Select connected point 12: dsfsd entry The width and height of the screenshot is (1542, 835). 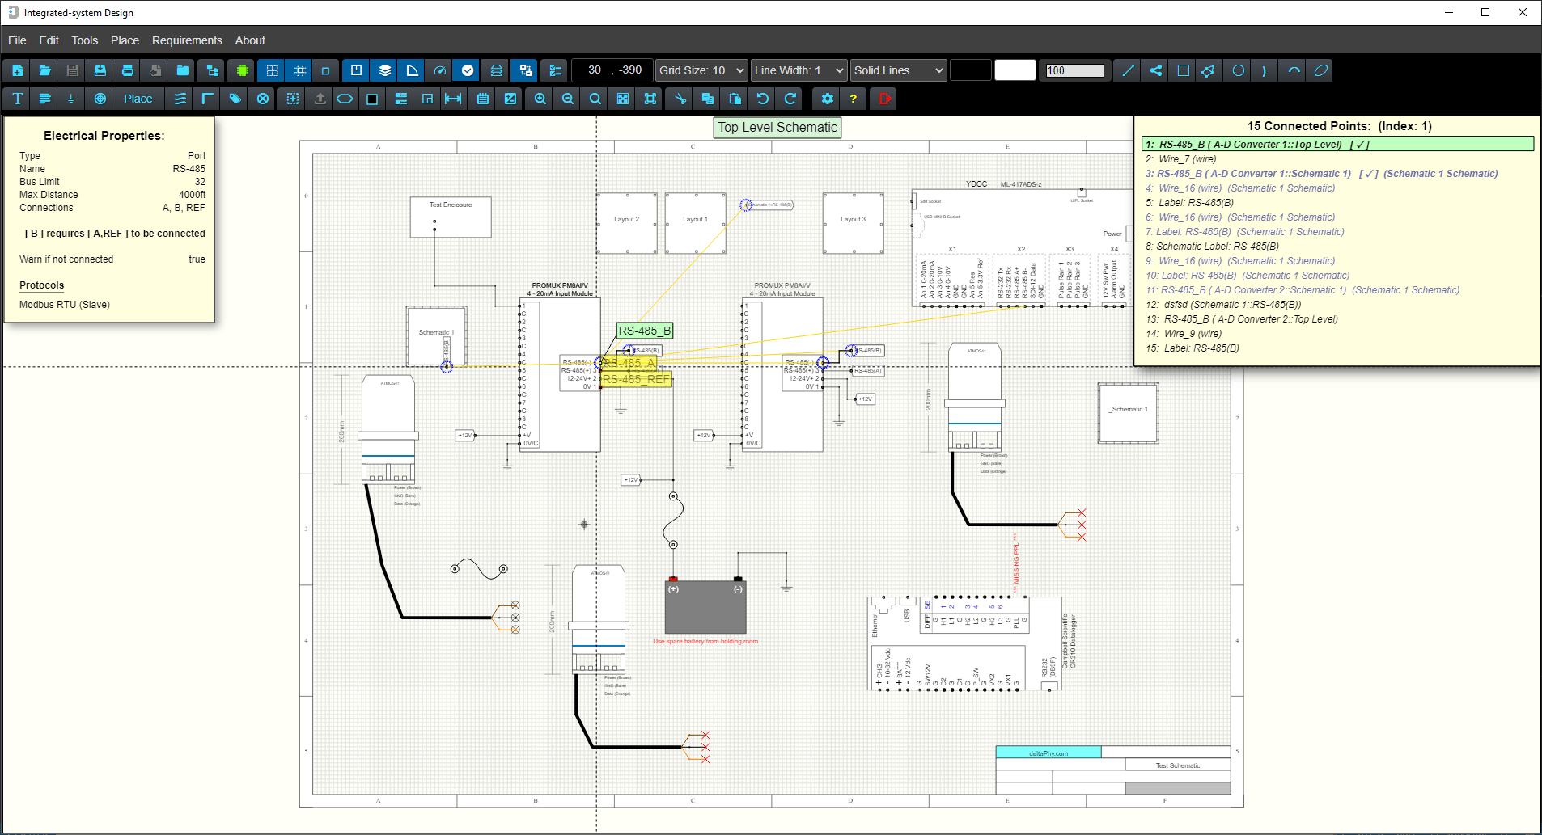click(x=1223, y=305)
